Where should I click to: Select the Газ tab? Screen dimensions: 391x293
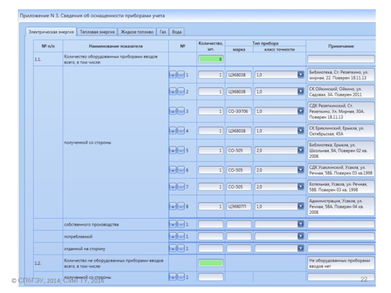[x=163, y=32]
